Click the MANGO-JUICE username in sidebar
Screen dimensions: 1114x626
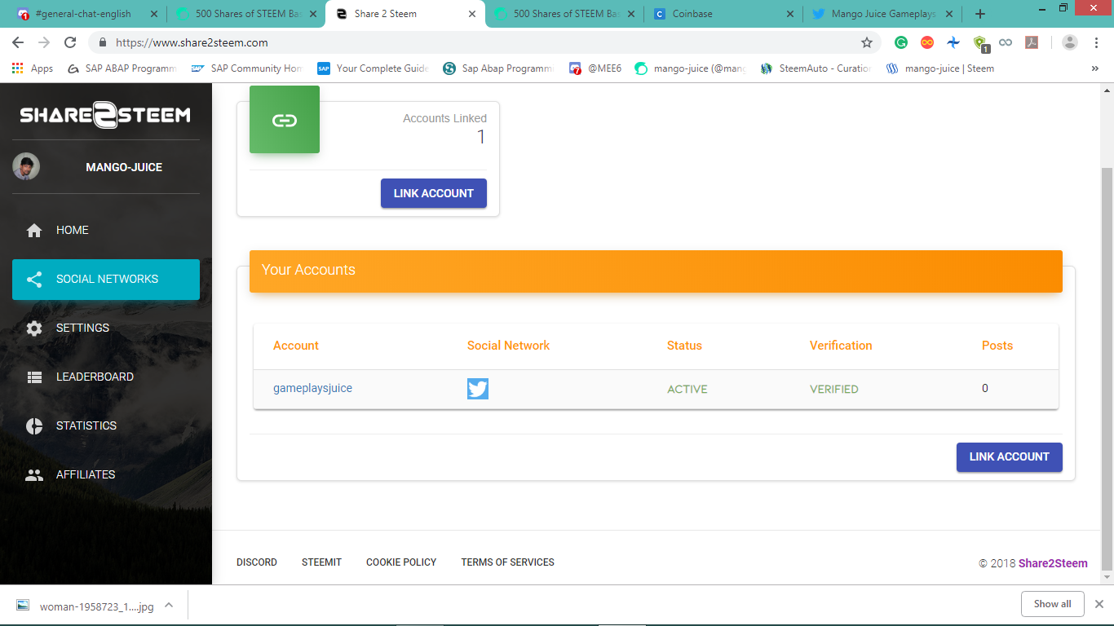click(x=124, y=167)
